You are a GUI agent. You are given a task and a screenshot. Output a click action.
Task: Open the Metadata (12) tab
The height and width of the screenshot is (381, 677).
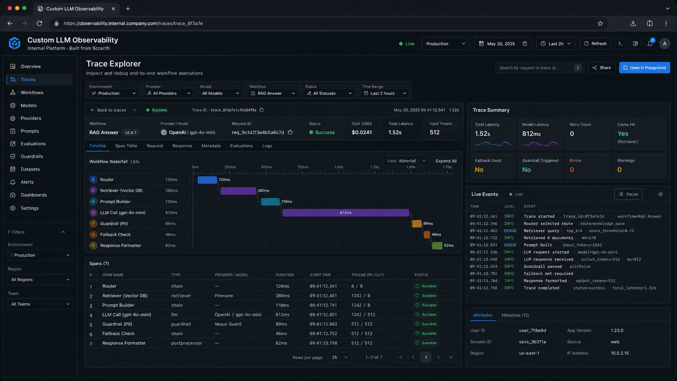click(515, 315)
